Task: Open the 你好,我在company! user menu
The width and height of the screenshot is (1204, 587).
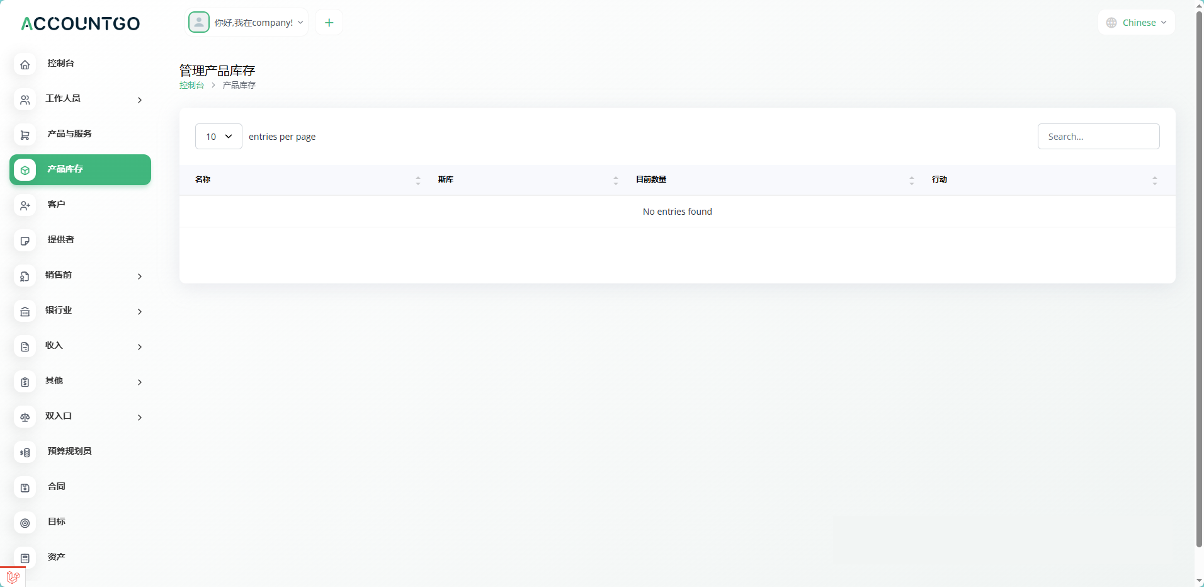Action: (x=247, y=23)
